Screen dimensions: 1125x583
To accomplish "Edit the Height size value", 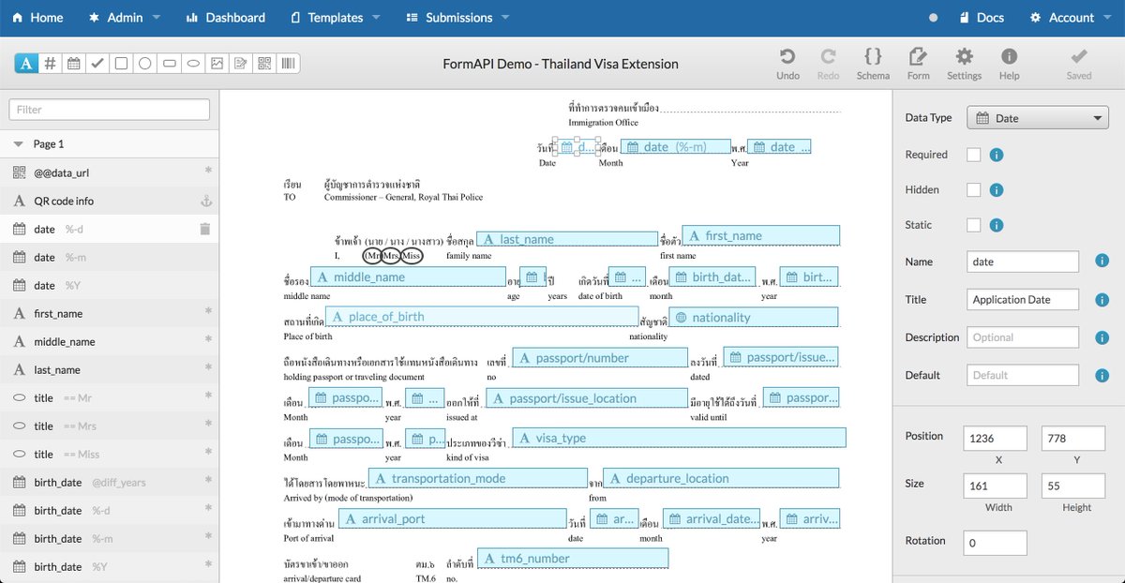I will (1072, 485).
